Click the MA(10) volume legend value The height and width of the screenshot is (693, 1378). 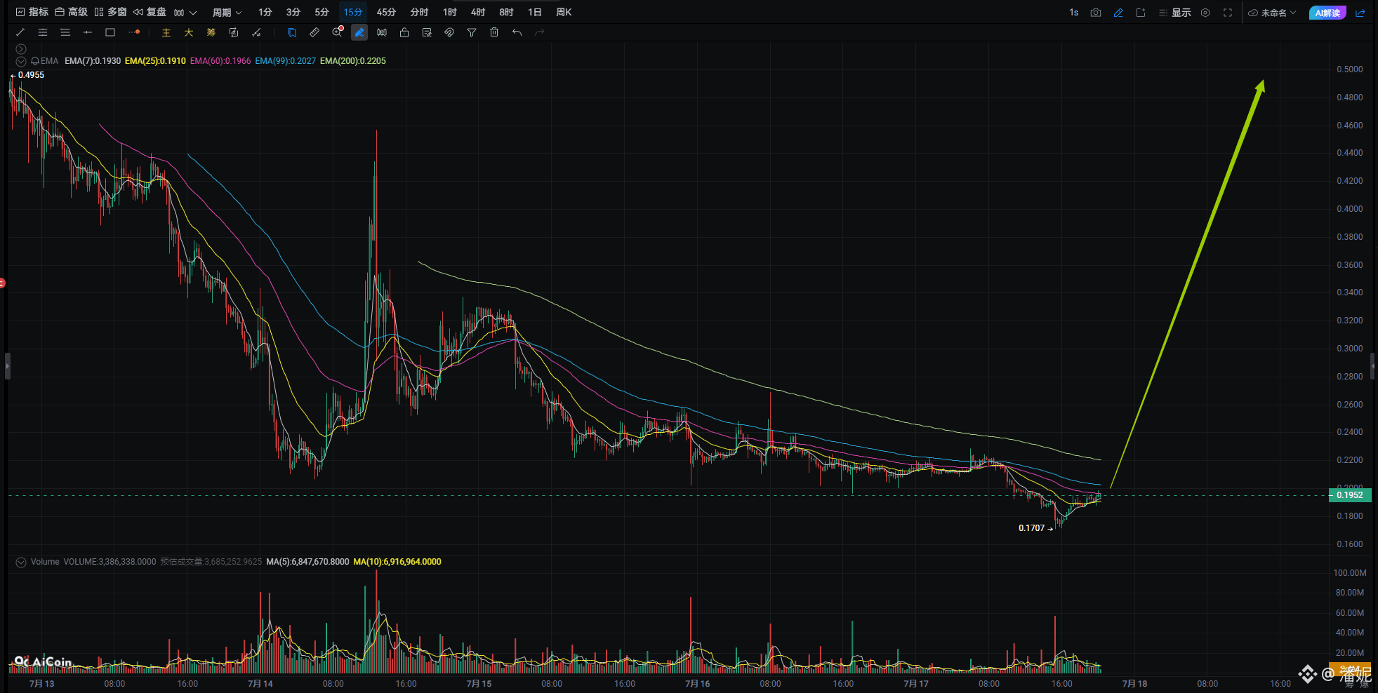[x=397, y=562]
